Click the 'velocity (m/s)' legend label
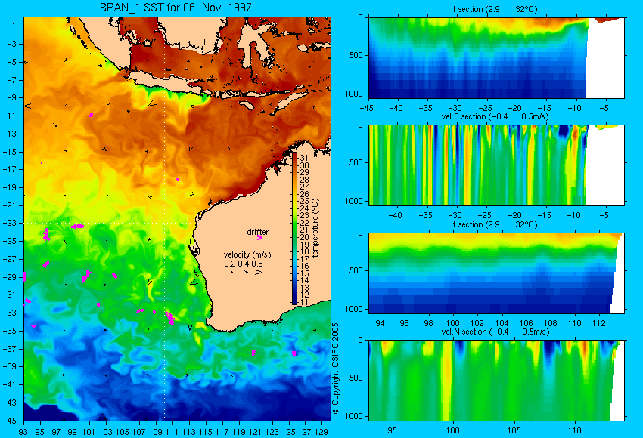This screenshot has height=438, width=643. (x=247, y=254)
